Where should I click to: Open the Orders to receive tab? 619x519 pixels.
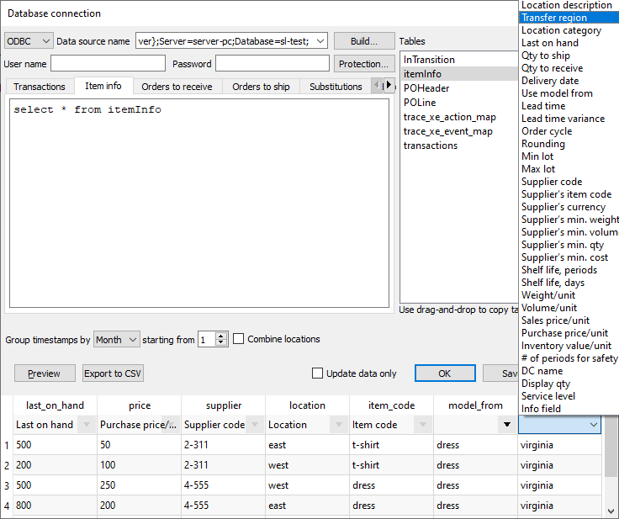tap(177, 87)
